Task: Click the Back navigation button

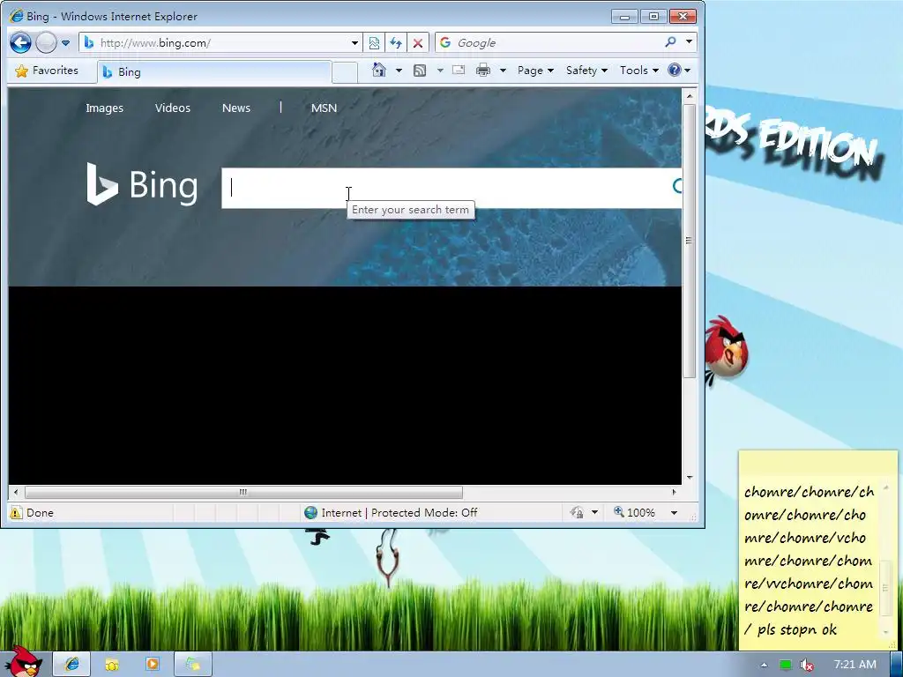Action: (21, 42)
